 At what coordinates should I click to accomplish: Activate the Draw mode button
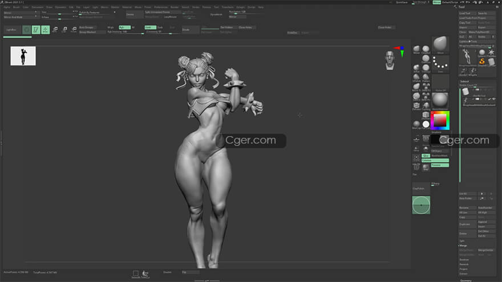pos(46,30)
